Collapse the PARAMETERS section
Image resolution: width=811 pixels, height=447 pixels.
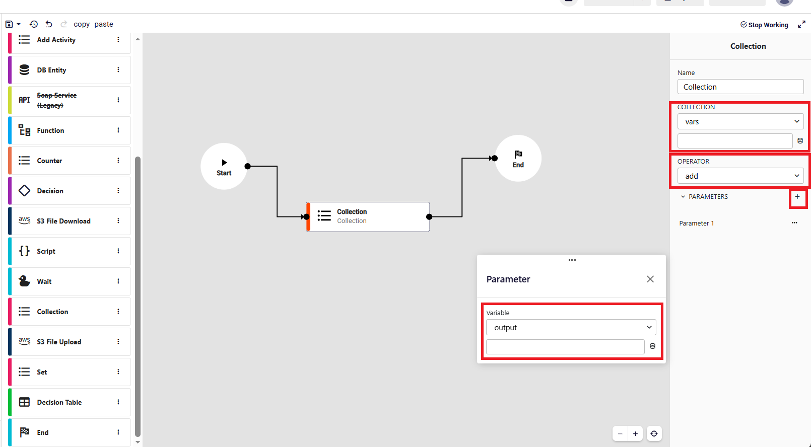pos(683,197)
